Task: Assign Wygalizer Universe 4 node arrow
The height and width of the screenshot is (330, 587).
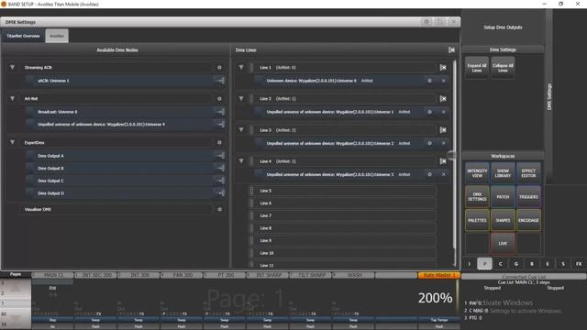Action: coord(220,125)
